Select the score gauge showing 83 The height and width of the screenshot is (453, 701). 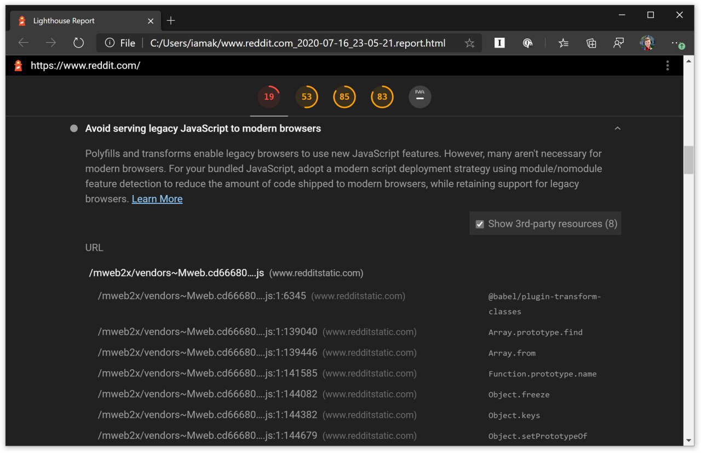pyautogui.click(x=382, y=97)
